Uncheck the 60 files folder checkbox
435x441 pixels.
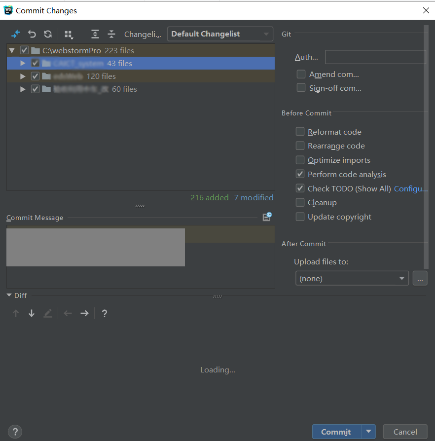click(x=35, y=89)
